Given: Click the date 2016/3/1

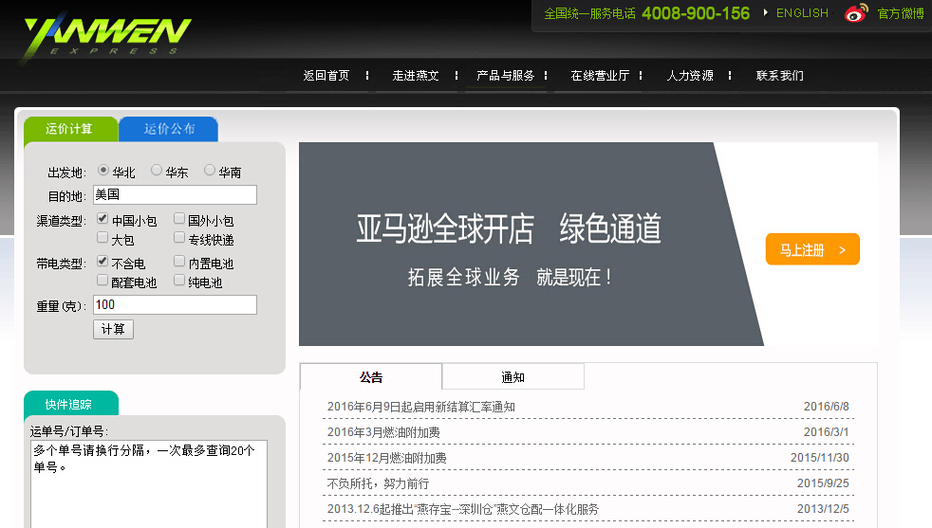Looking at the screenshot, I should click(827, 432).
